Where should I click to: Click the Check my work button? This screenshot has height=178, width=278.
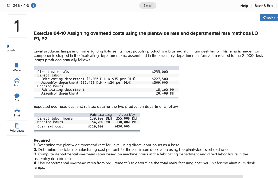point(269,18)
